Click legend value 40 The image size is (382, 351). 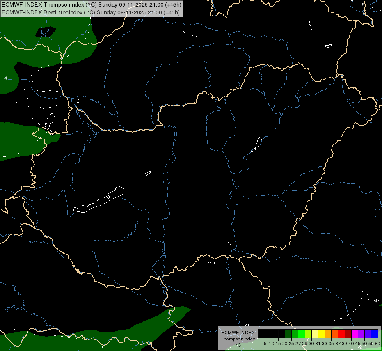point(351,344)
